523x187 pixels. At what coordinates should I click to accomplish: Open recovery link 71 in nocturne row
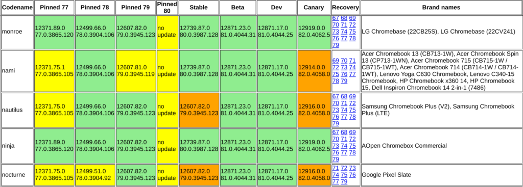coord(336,168)
